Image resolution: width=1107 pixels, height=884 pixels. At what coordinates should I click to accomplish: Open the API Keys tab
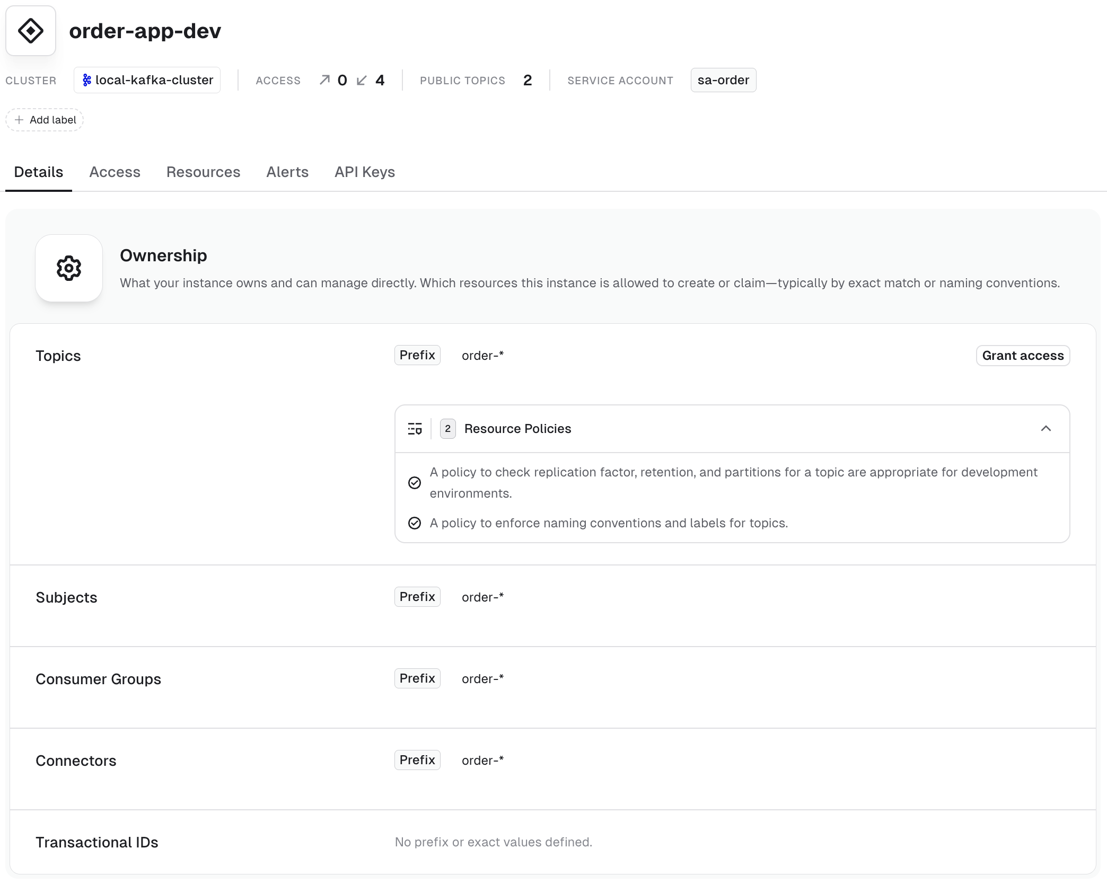click(365, 172)
